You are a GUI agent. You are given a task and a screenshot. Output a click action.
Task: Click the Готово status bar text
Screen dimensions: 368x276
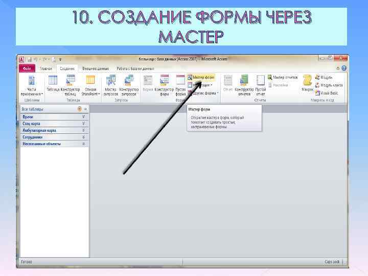(x=27, y=262)
